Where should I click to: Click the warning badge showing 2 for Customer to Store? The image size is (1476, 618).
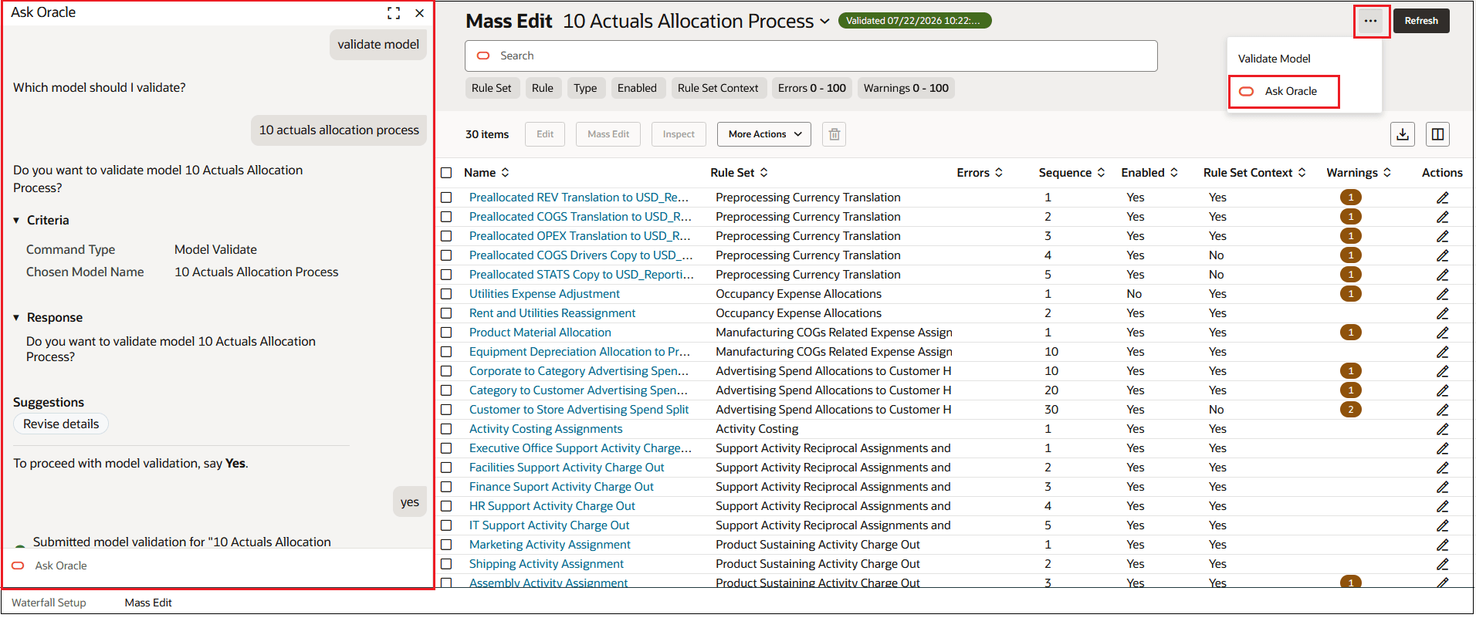point(1350,410)
